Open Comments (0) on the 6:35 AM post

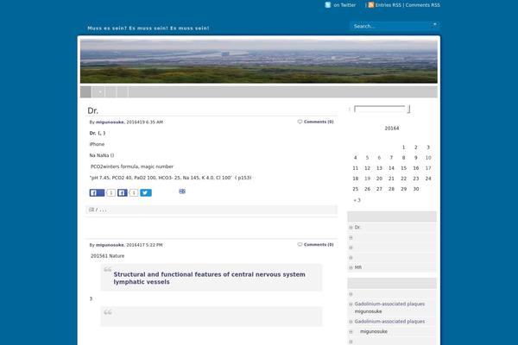[x=319, y=122]
